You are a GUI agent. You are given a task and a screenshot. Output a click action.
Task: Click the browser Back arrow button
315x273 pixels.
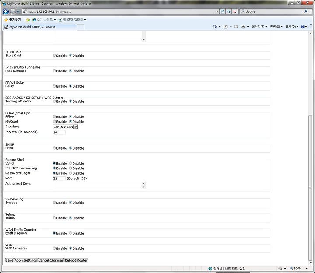[x=6, y=11]
